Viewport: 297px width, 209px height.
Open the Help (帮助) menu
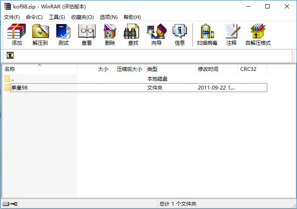click(132, 17)
